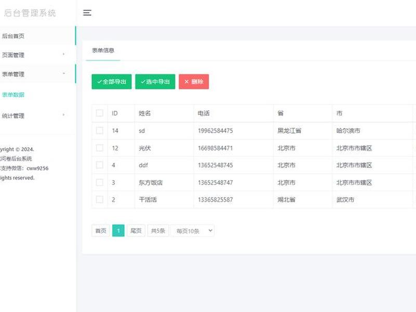This screenshot has width=416, height=312.
Task: Click the name cell sd
Action: [141, 131]
